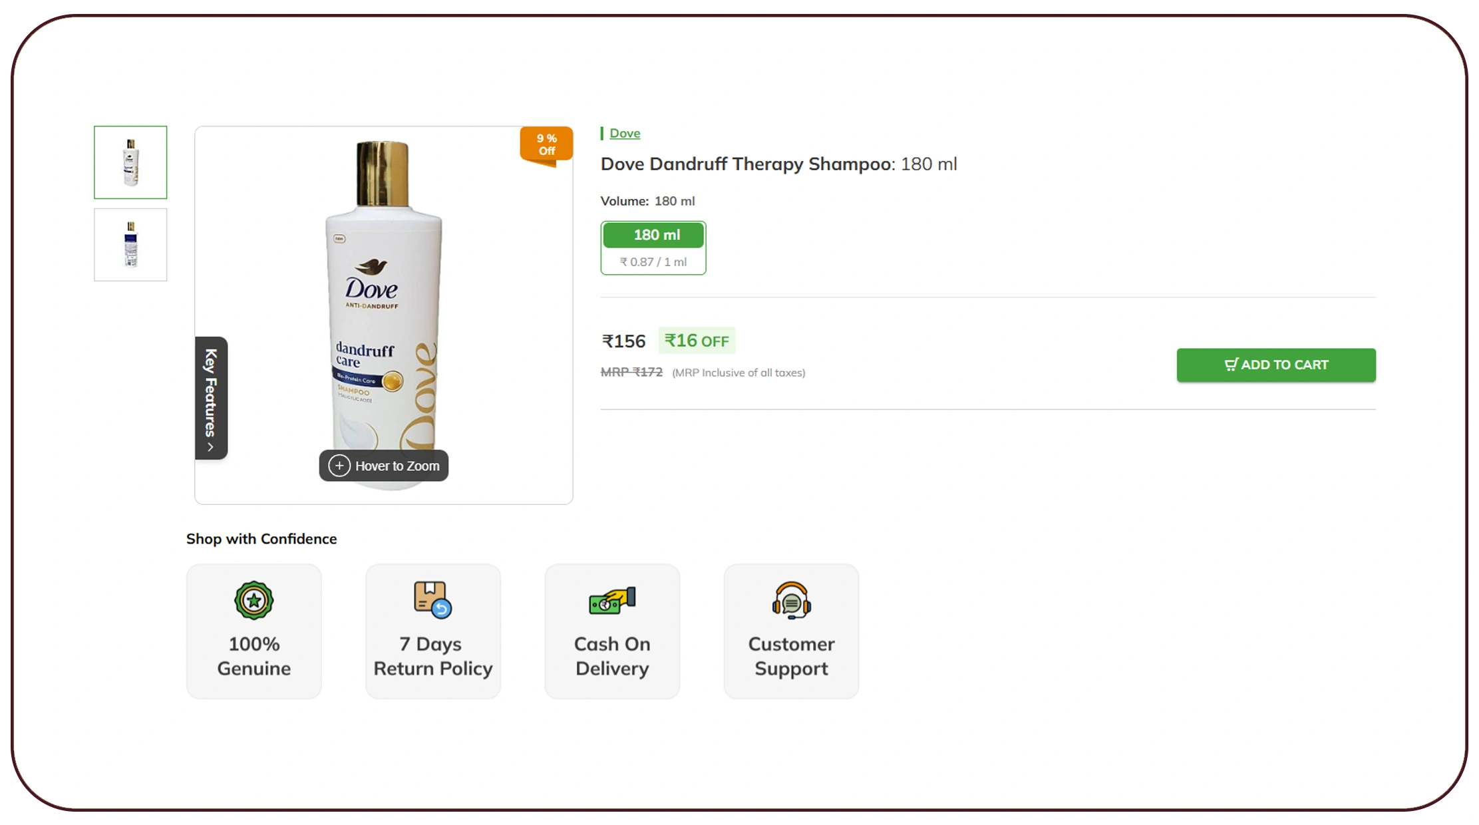Click the Customer Support headset icon

coord(791,600)
